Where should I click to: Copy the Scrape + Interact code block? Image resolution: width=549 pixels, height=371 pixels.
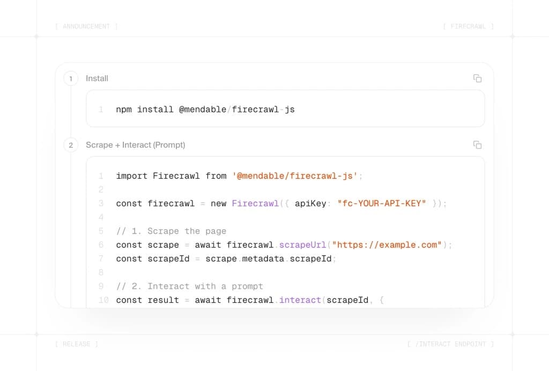[478, 145]
